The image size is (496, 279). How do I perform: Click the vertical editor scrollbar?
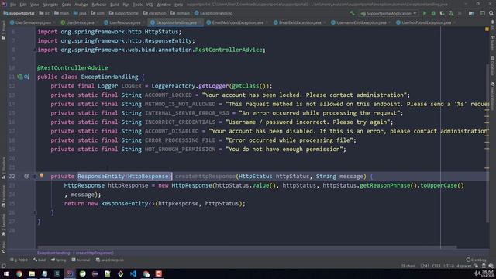(487, 143)
